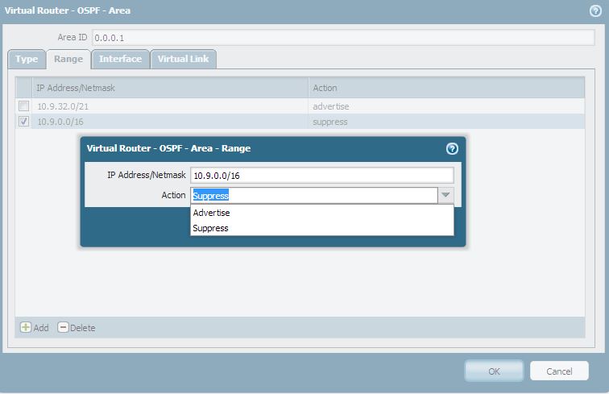
Task: Toggle the Action dropdown arrow
Action: (445, 195)
